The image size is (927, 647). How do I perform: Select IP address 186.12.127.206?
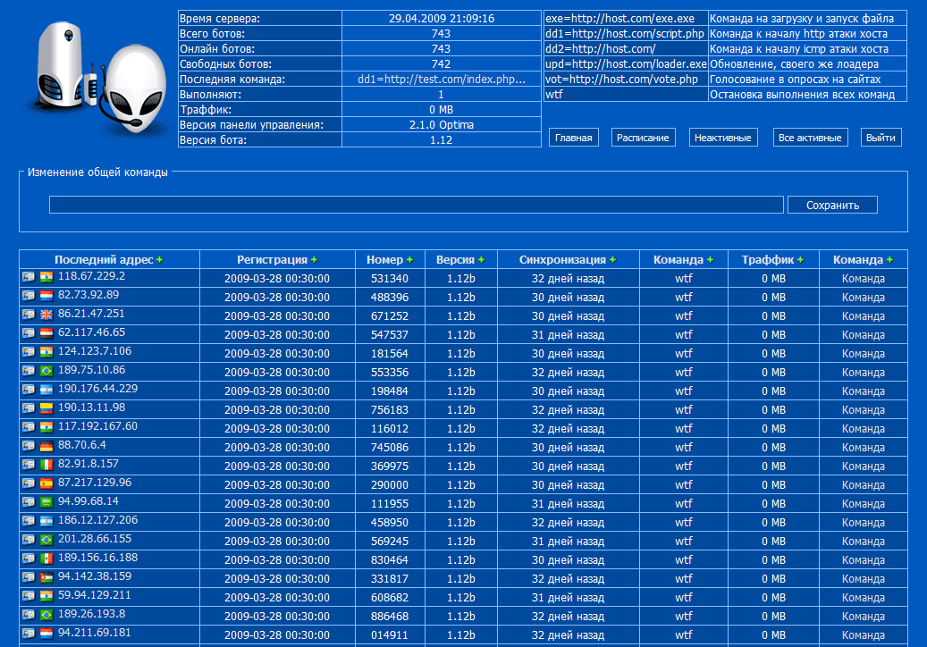97,520
